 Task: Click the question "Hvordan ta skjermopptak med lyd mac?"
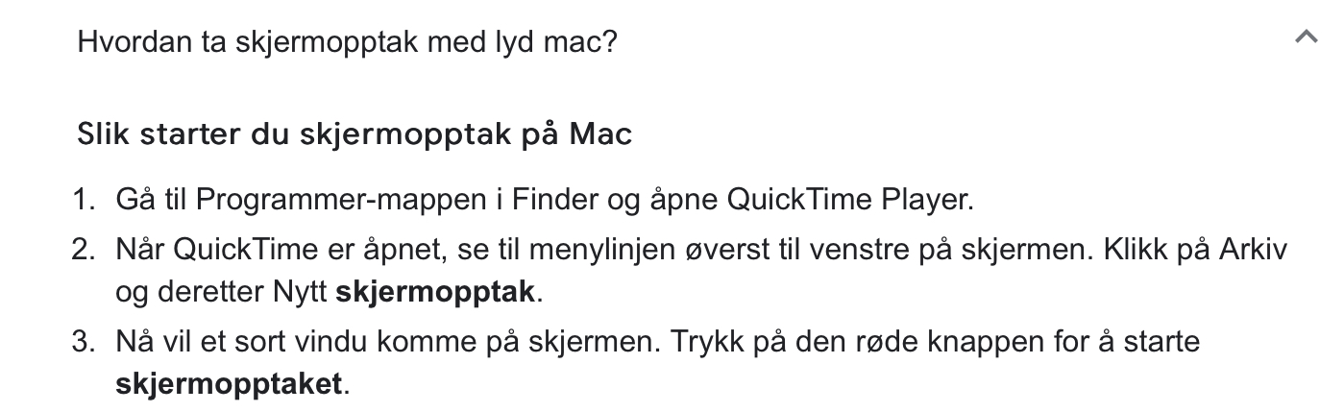tap(347, 43)
